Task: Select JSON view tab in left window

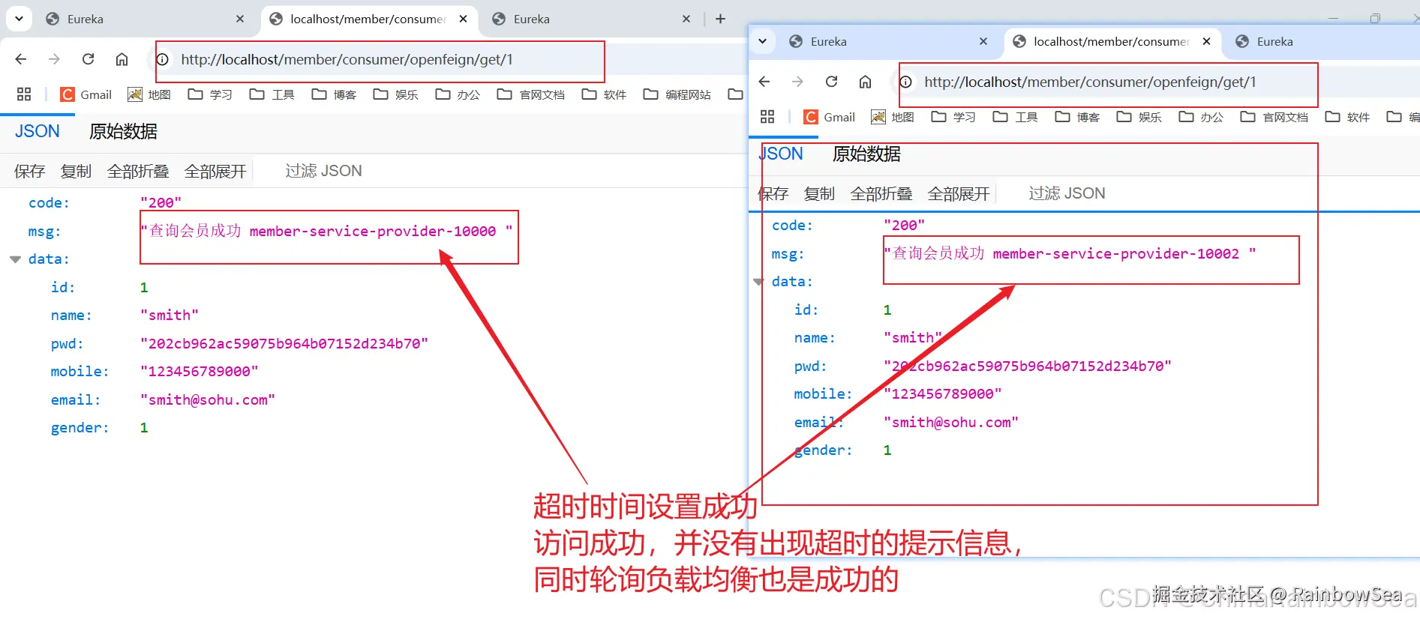Action: 38,132
